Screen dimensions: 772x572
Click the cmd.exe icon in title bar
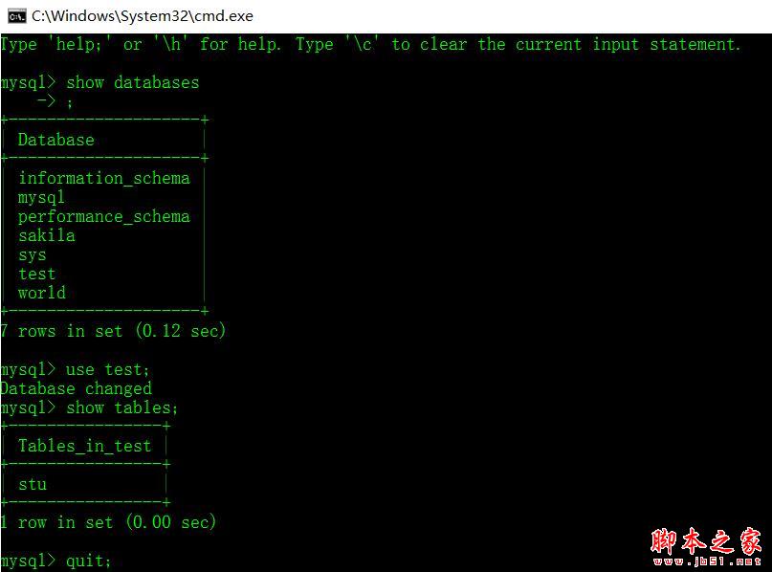pos(16,16)
